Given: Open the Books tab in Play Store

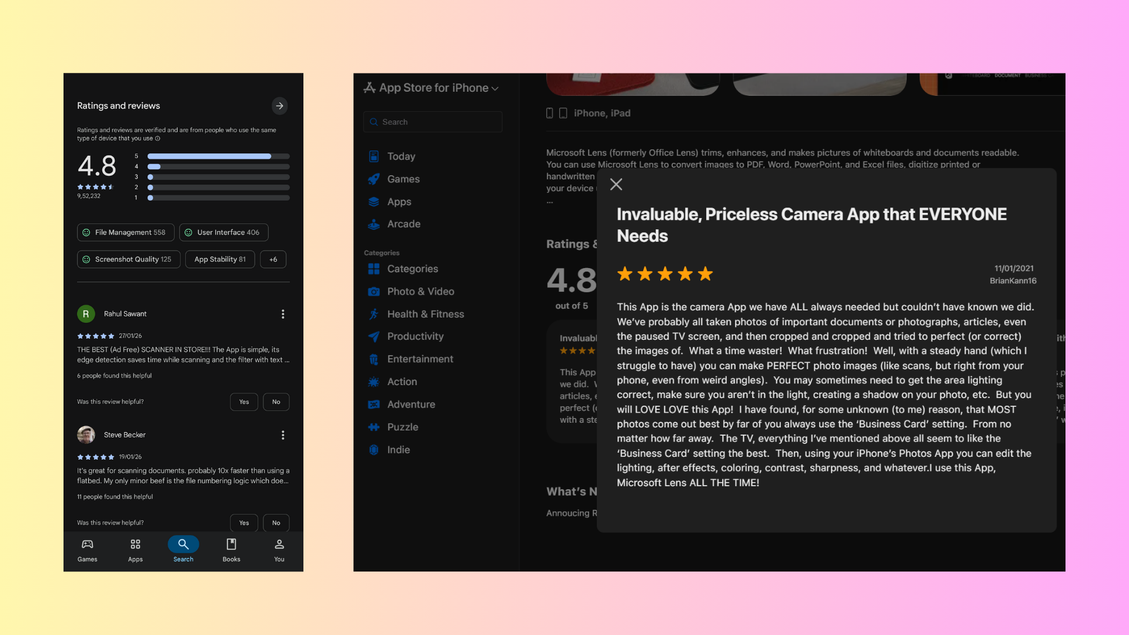Looking at the screenshot, I should click(x=231, y=550).
